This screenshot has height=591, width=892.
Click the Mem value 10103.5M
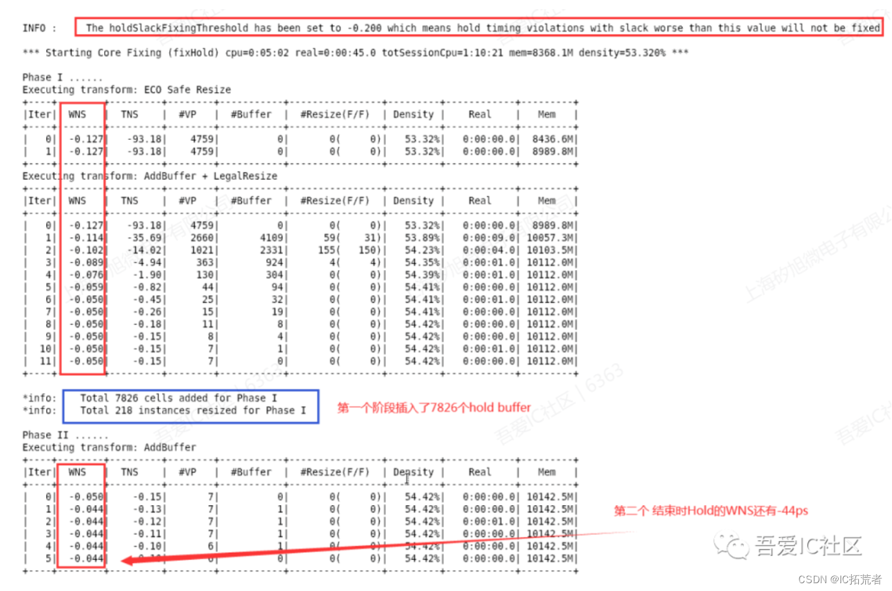tap(550, 251)
